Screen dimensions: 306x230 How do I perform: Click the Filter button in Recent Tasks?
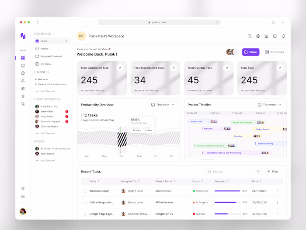tap(273, 172)
